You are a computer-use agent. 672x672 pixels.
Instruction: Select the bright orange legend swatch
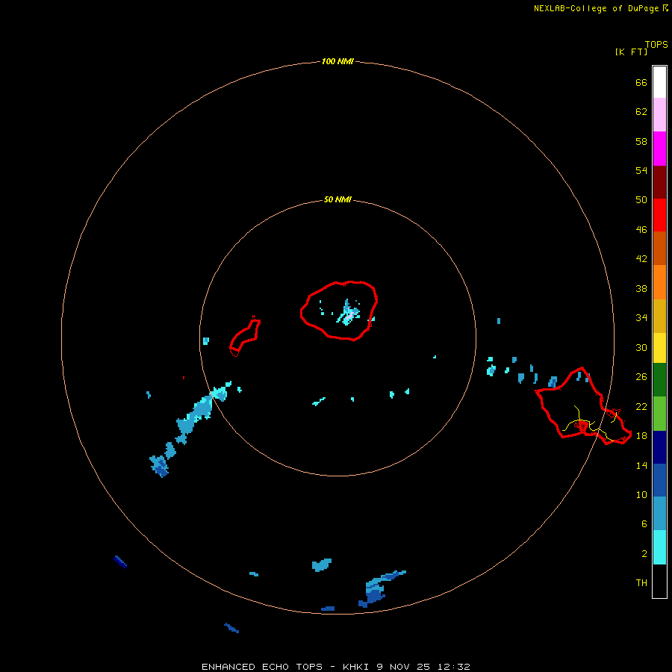click(x=659, y=282)
